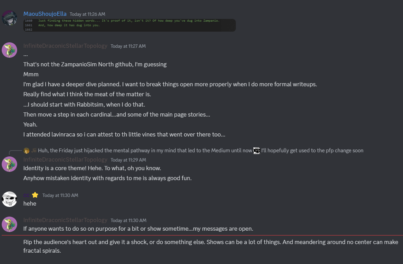
Task: Click the cc user's skull-face avatar
Action: coord(10,199)
